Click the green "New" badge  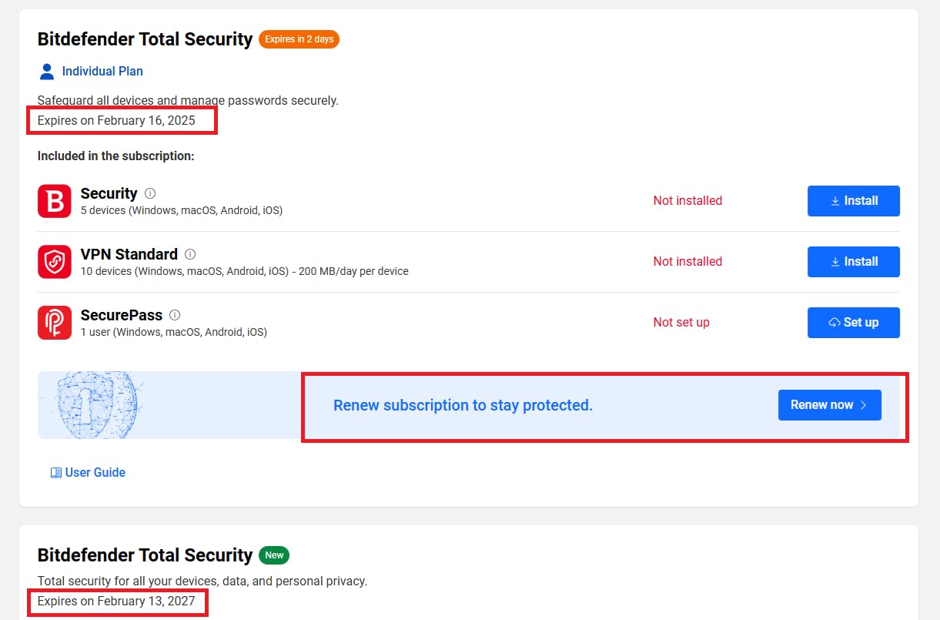(274, 555)
